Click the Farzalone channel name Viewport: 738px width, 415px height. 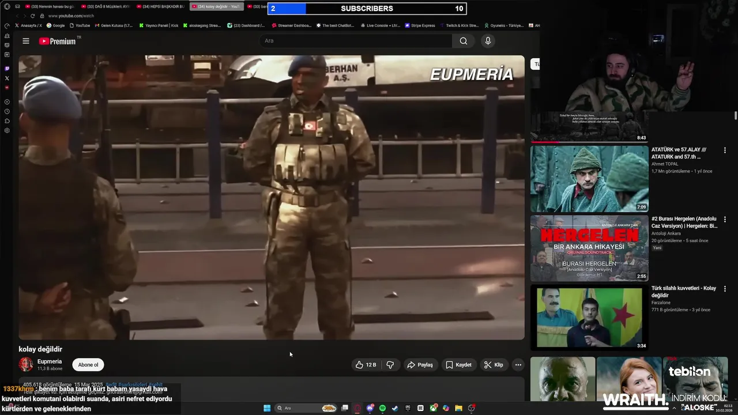pyautogui.click(x=661, y=303)
